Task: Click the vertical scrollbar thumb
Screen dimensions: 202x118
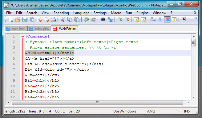Action: pyautogui.click(x=193, y=43)
